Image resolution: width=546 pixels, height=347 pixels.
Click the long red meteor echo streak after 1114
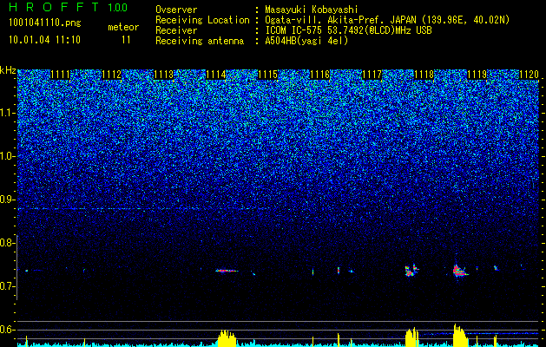click(x=227, y=271)
